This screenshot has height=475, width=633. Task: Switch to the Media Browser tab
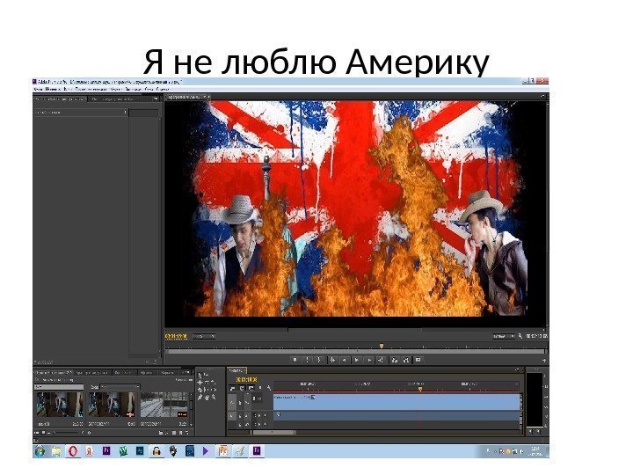tap(92, 373)
